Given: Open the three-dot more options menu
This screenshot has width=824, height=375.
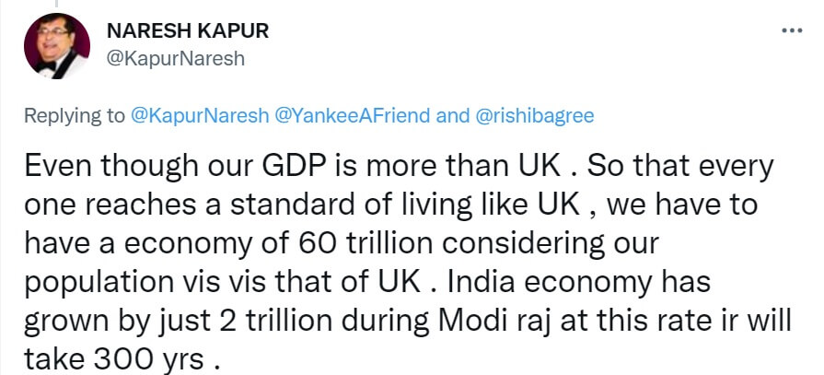Looking at the screenshot, I should 791,30.
